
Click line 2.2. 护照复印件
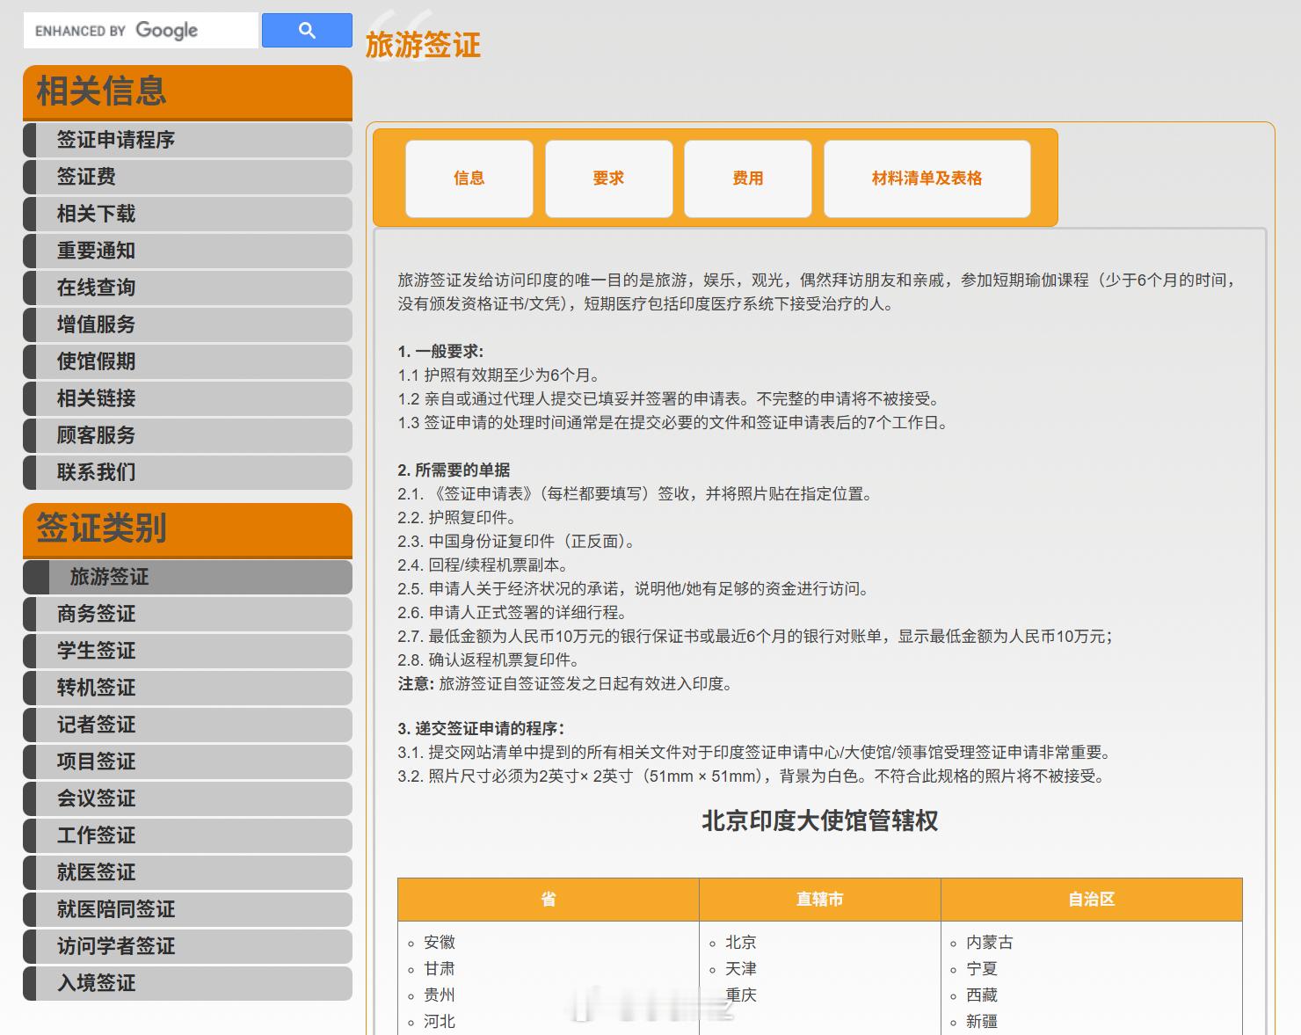coord(457,517)
